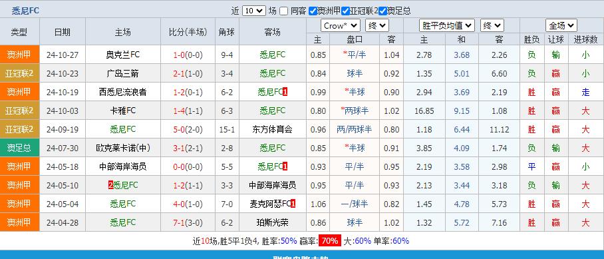Open the recent matches count dropdown showing 10
This screenshot has width=604, height=259.
click(254, 11)
